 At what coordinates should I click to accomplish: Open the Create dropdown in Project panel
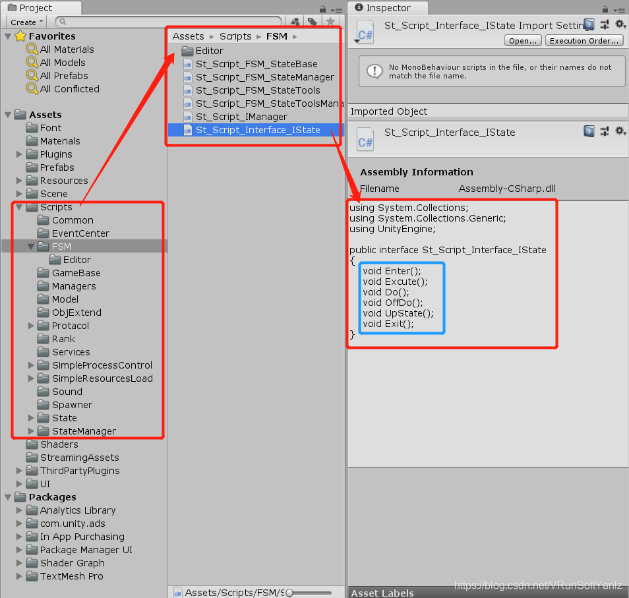26,22
